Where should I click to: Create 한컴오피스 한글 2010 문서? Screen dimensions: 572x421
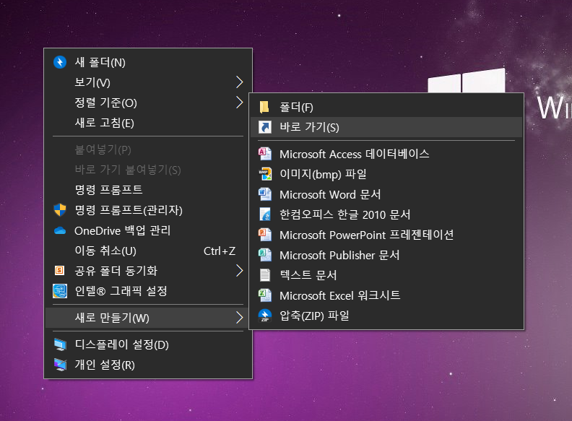pos(386,214)
